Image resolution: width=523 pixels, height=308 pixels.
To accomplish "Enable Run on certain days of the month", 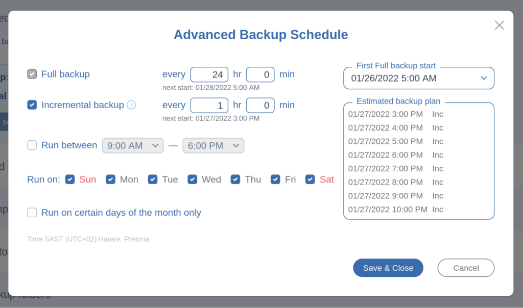I will point(32,213).
